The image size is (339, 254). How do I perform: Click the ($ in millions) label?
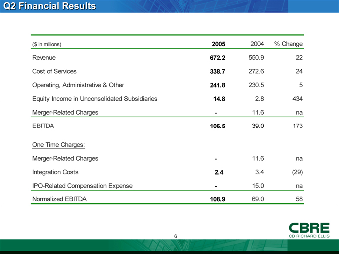click(x=46, y=44)
